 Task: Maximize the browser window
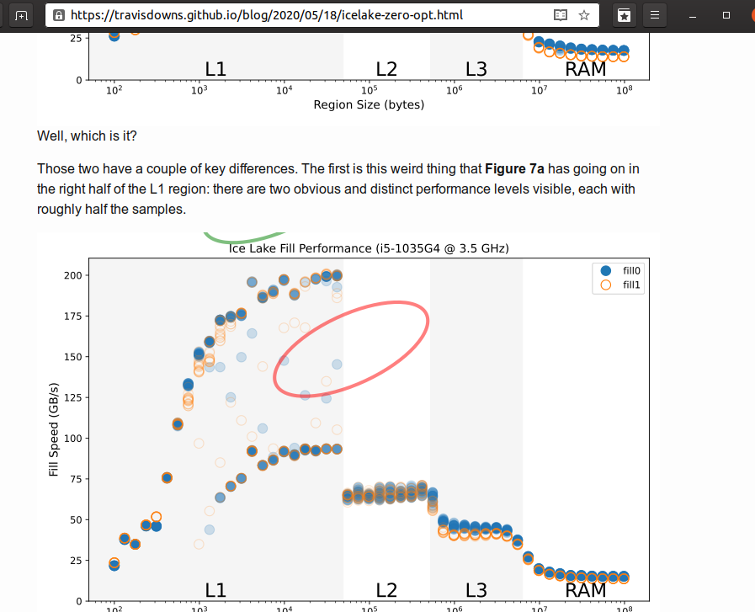click(x=726, y=15)
